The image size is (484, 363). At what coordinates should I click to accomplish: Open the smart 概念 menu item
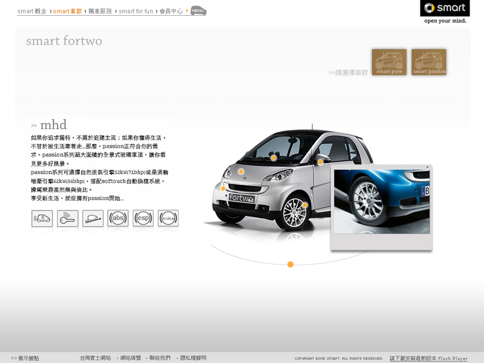(32, 11)
